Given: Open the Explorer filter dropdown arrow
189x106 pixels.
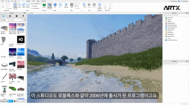Looking at the screenshot, I should tap(188, 15).
